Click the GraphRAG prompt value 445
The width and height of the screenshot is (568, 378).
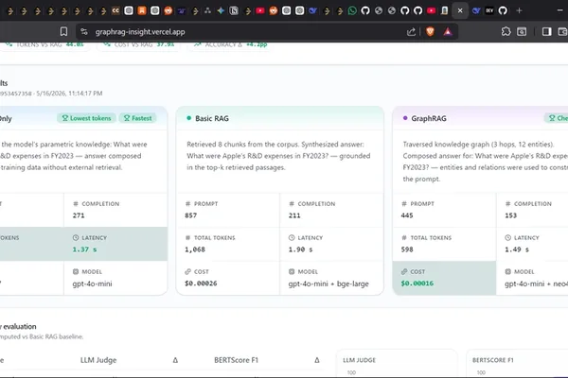[407, 215]
